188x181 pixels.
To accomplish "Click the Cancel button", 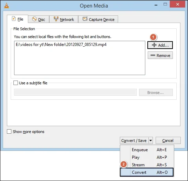I will [168, 141].
